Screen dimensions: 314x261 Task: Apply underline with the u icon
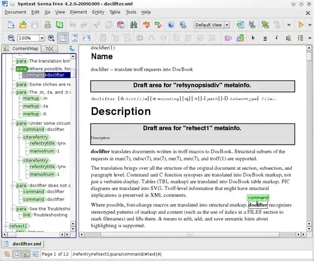[x=265, y=38]
